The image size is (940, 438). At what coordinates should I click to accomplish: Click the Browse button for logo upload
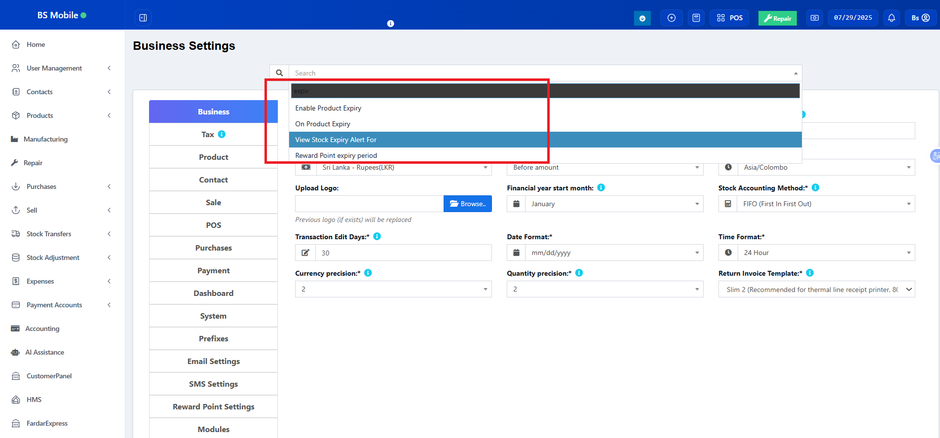[x=467, y=204]
